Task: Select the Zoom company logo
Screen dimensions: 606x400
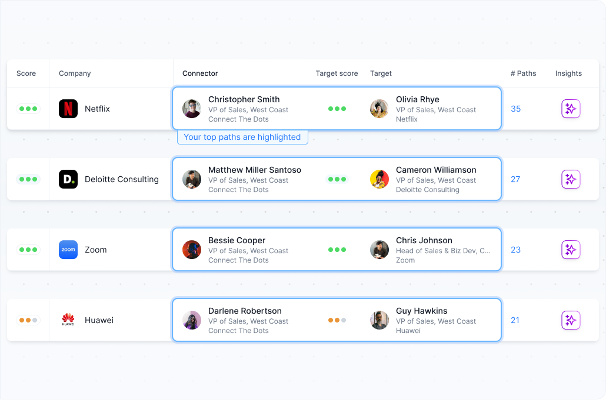Action: coord(68,250)
